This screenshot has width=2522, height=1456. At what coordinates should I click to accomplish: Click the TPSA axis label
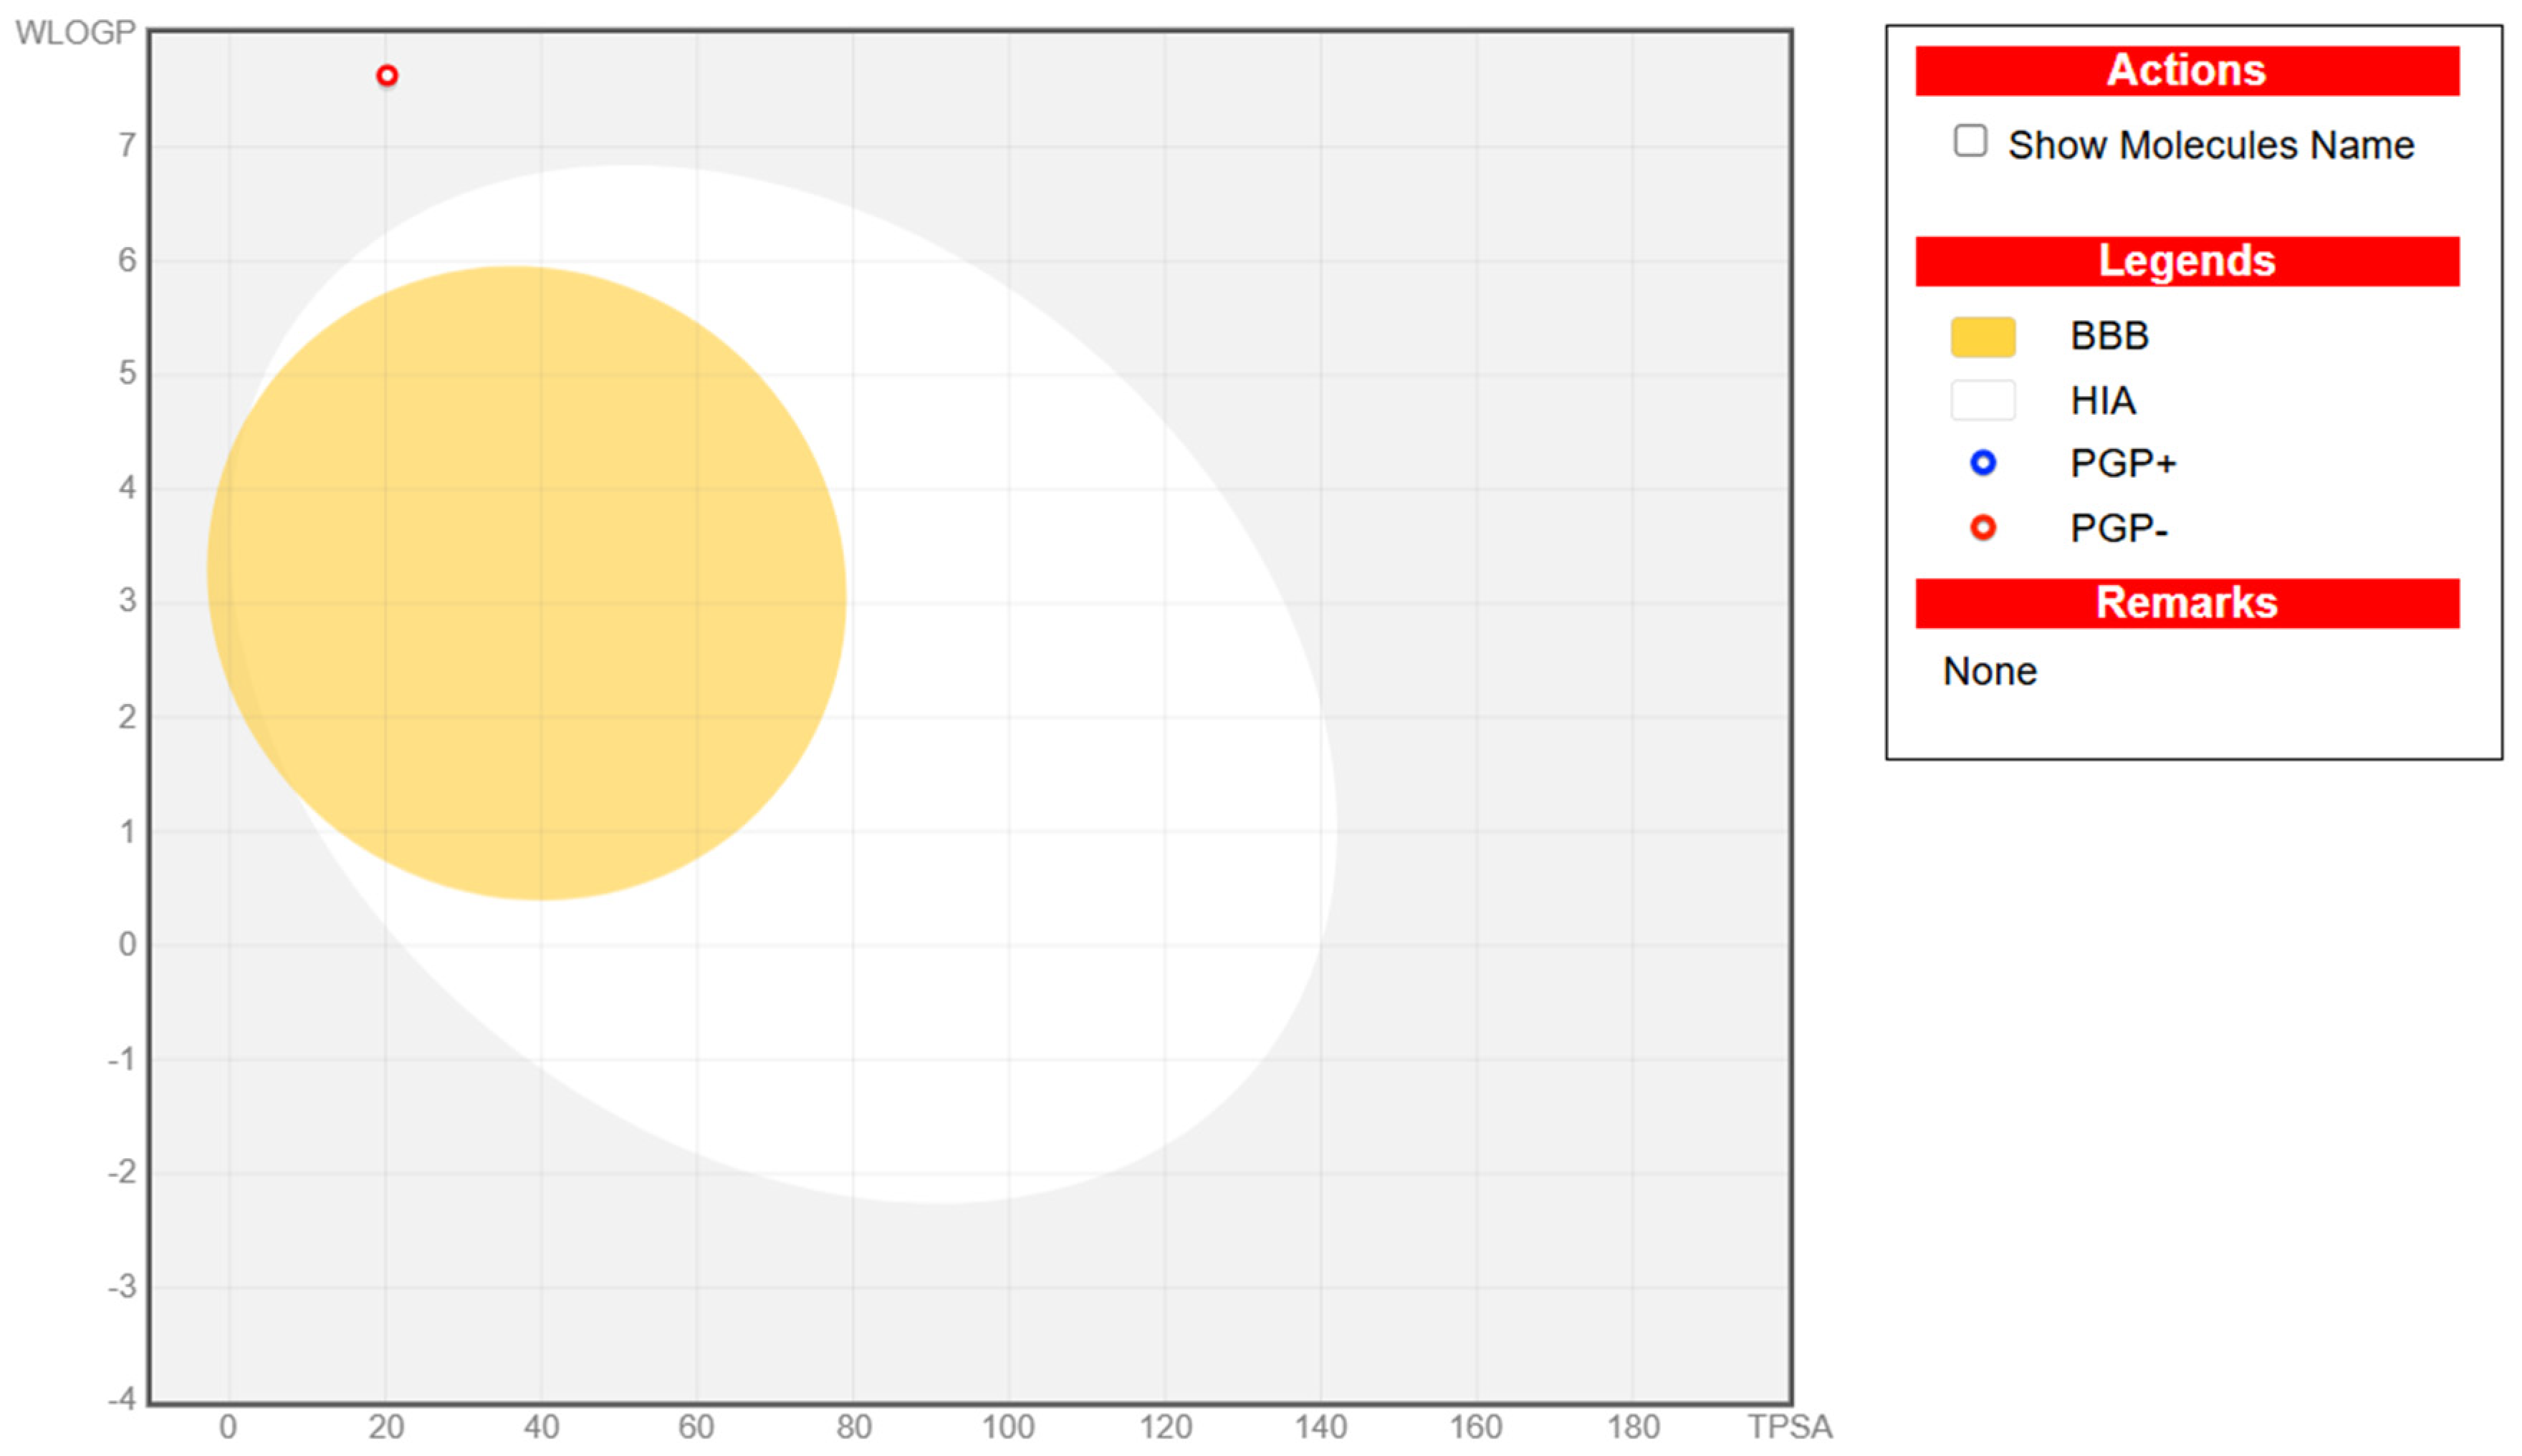pos(1789,1427)
